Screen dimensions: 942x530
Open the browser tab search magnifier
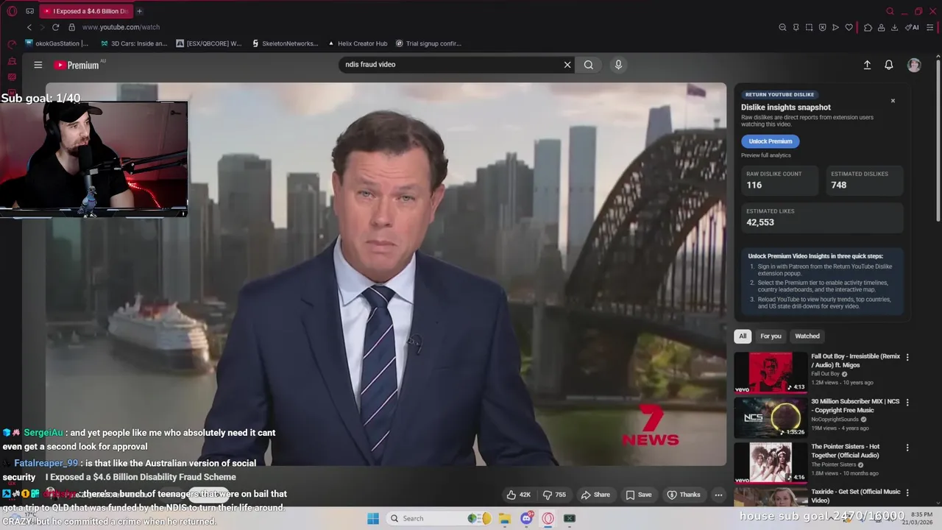890,11
